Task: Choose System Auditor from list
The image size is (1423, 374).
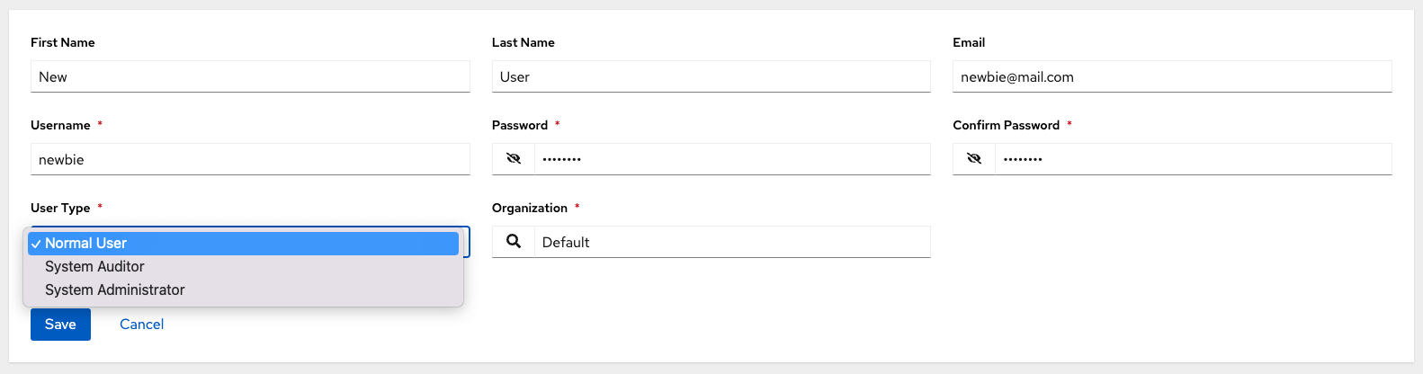Action: point(94,267)
